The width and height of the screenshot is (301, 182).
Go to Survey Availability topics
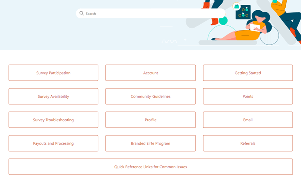pos(53,96)
